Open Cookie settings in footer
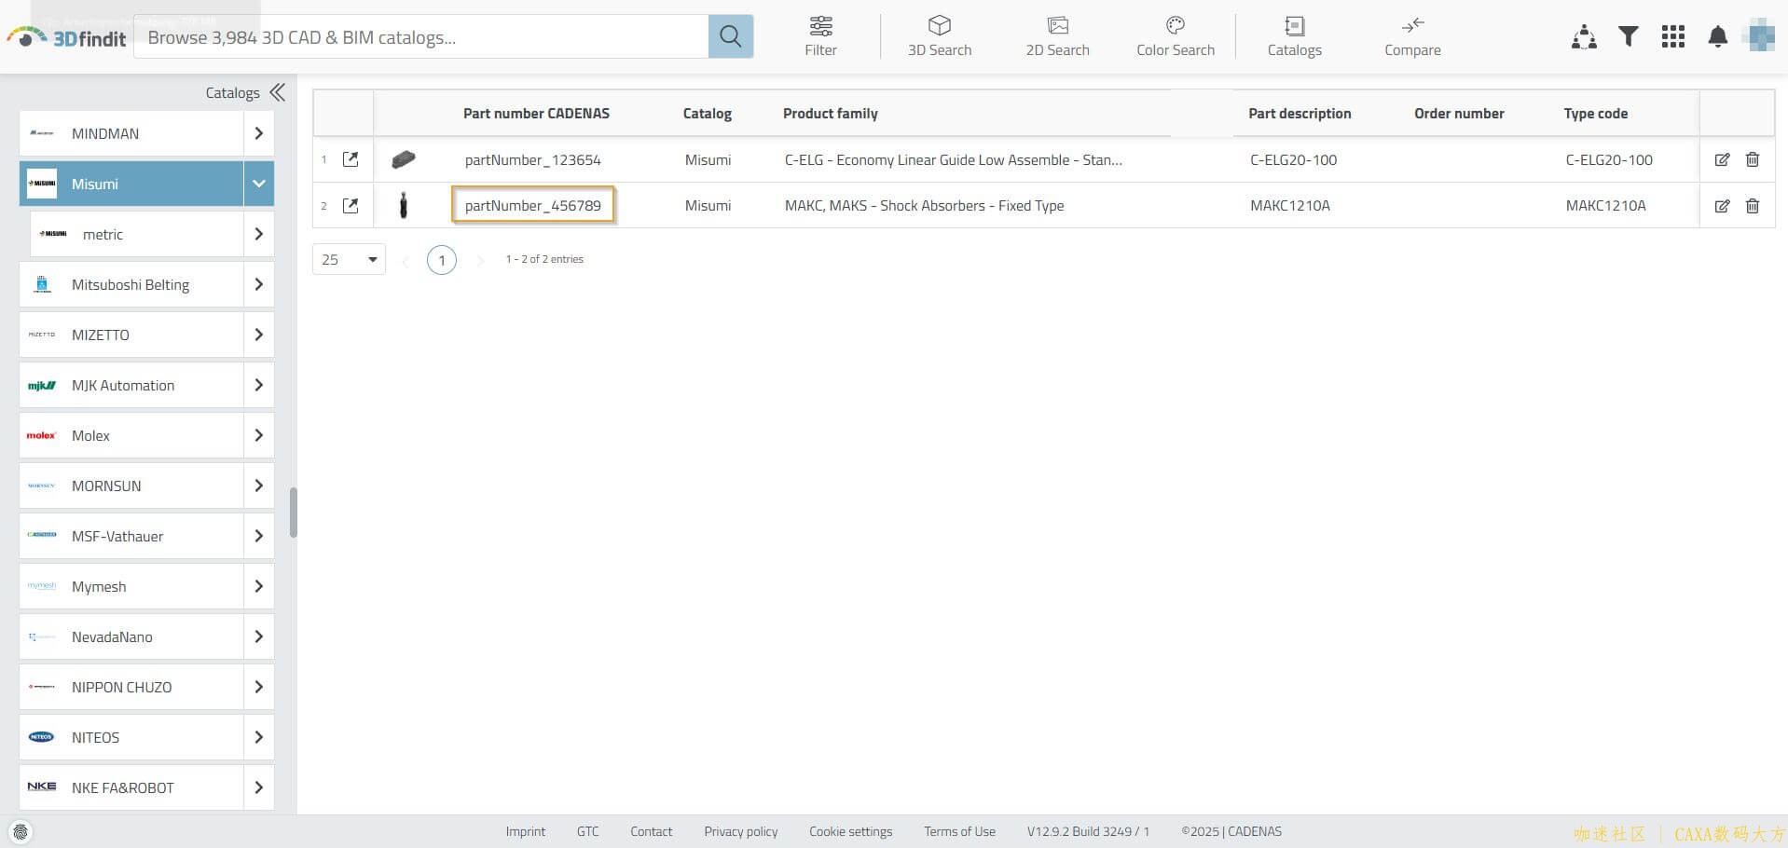 850,831
